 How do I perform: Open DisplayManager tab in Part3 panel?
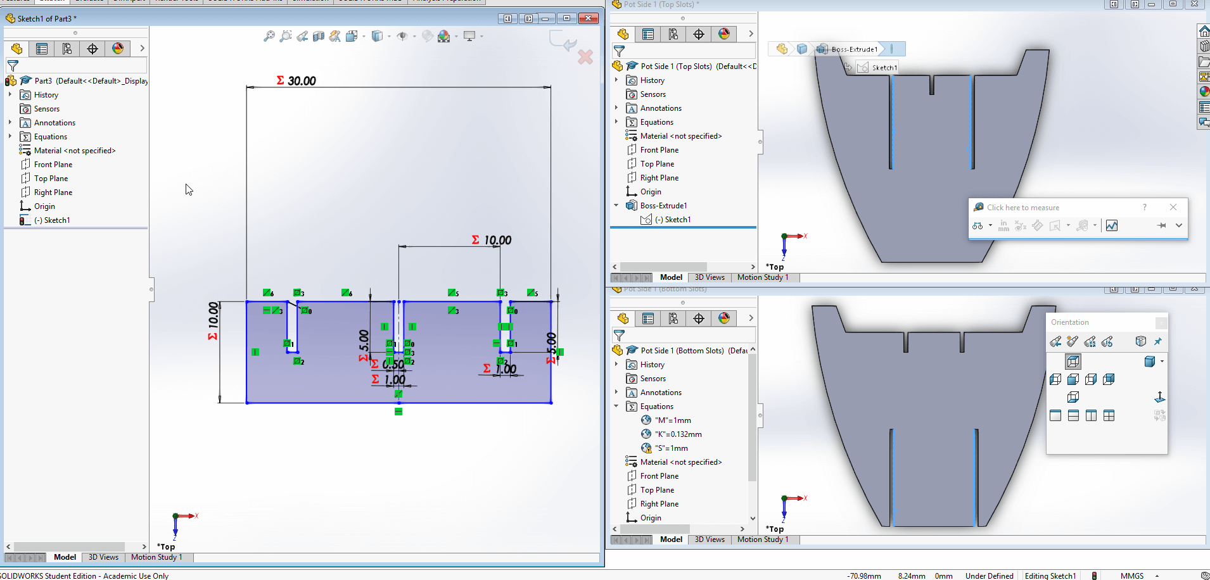(x=118, y=49)
